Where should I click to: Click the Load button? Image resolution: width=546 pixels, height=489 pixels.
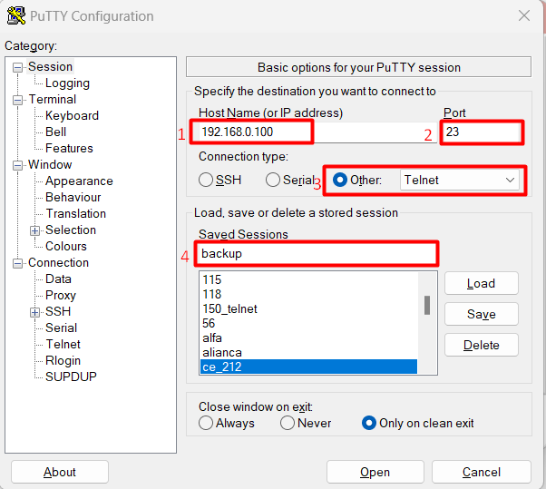(482, 283)
